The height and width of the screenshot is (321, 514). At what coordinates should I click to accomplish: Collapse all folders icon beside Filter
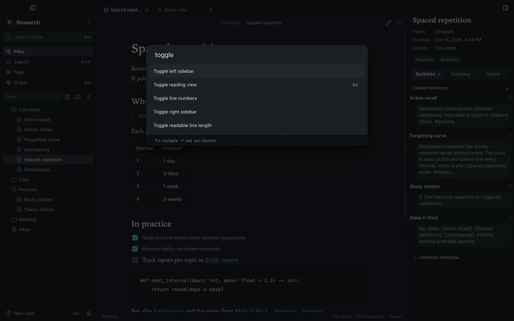(x=89, y=97)
